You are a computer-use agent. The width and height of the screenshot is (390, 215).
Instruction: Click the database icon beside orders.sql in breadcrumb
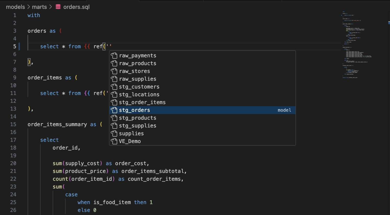point(58,7)
